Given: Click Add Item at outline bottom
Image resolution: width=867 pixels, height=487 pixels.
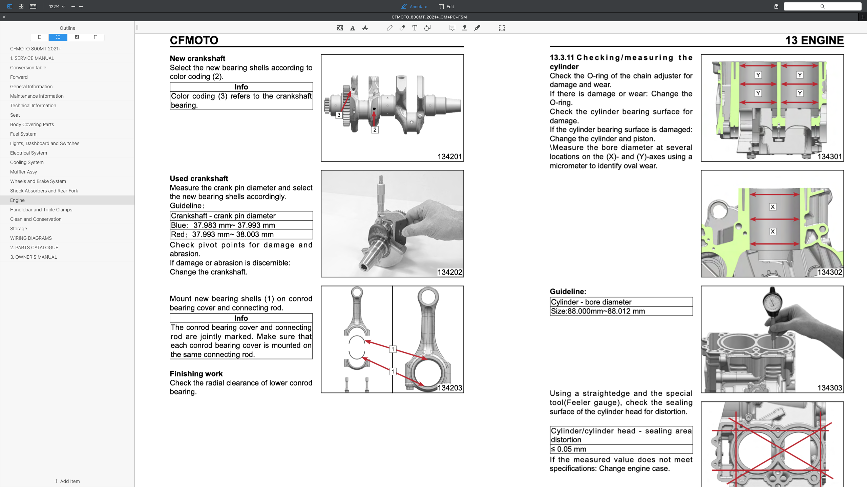Looking at the screenshot, I should 67,481.
